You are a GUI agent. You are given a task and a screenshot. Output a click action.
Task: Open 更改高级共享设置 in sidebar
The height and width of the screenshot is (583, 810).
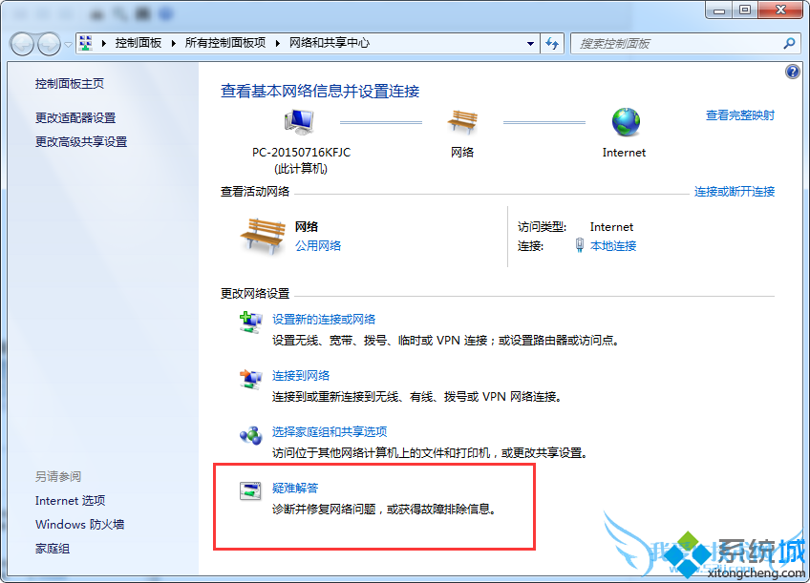81,142
